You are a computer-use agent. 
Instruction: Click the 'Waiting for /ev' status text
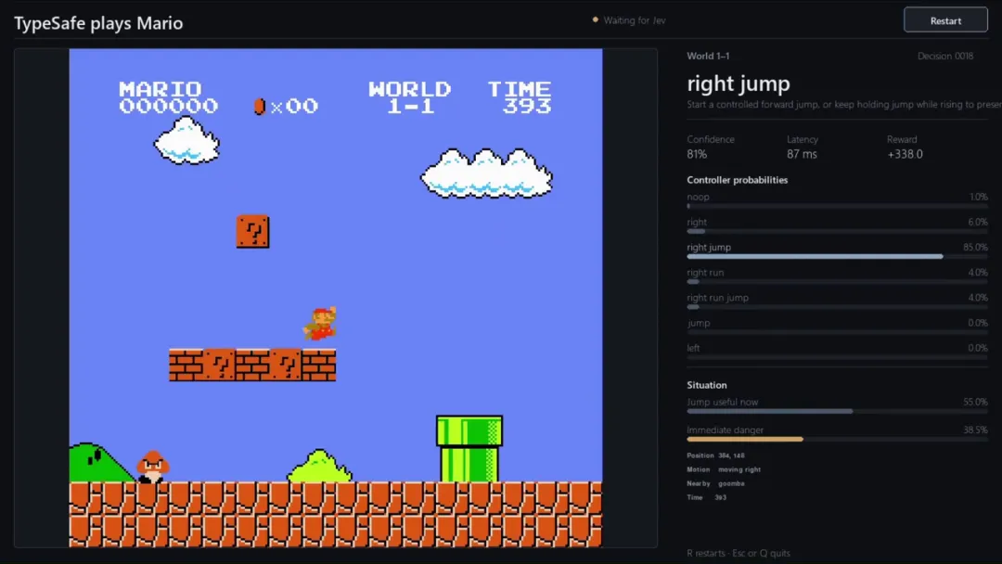coord(635,20)
